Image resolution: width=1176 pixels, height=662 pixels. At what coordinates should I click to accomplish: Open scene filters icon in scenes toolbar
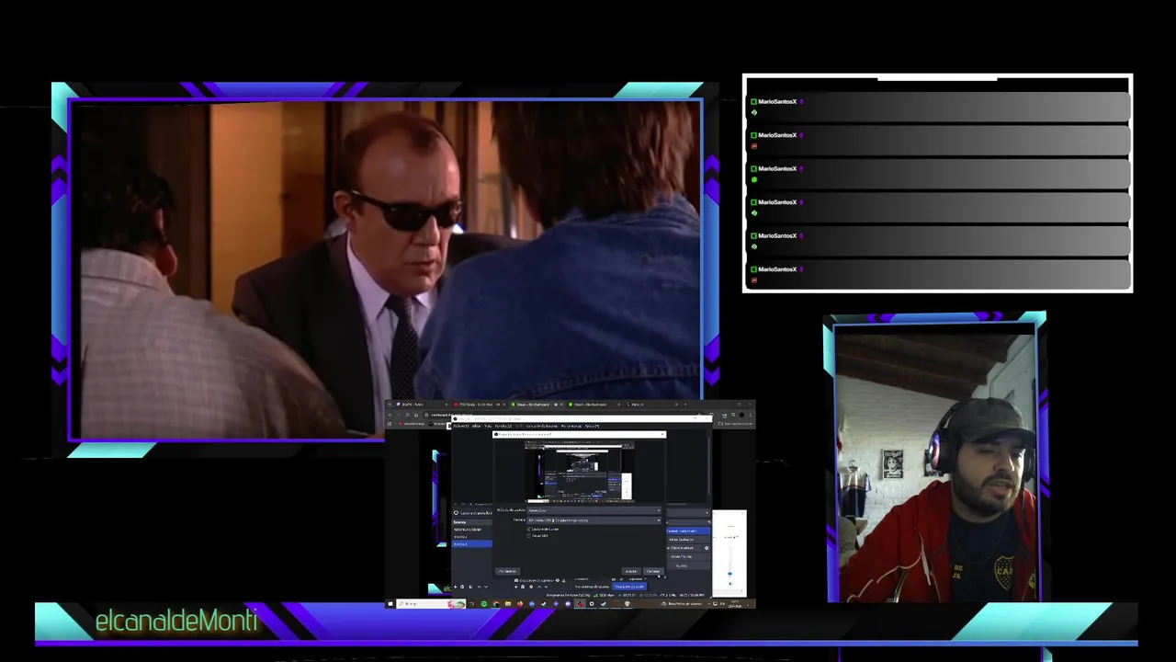[x=470, y=587]
